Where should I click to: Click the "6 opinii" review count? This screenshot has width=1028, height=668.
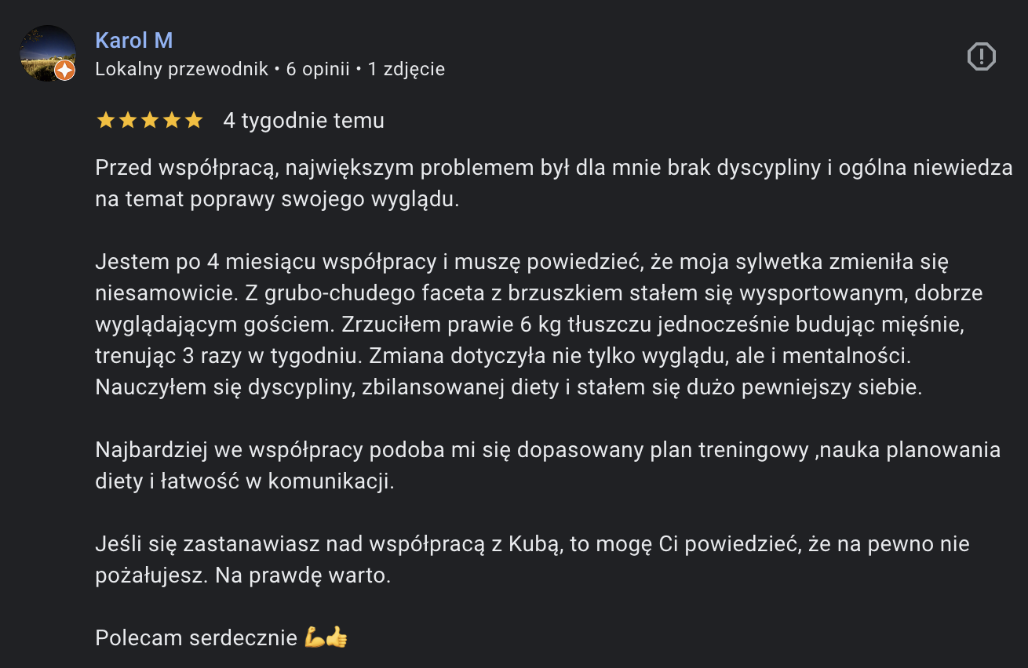click(x=317, y=69)
